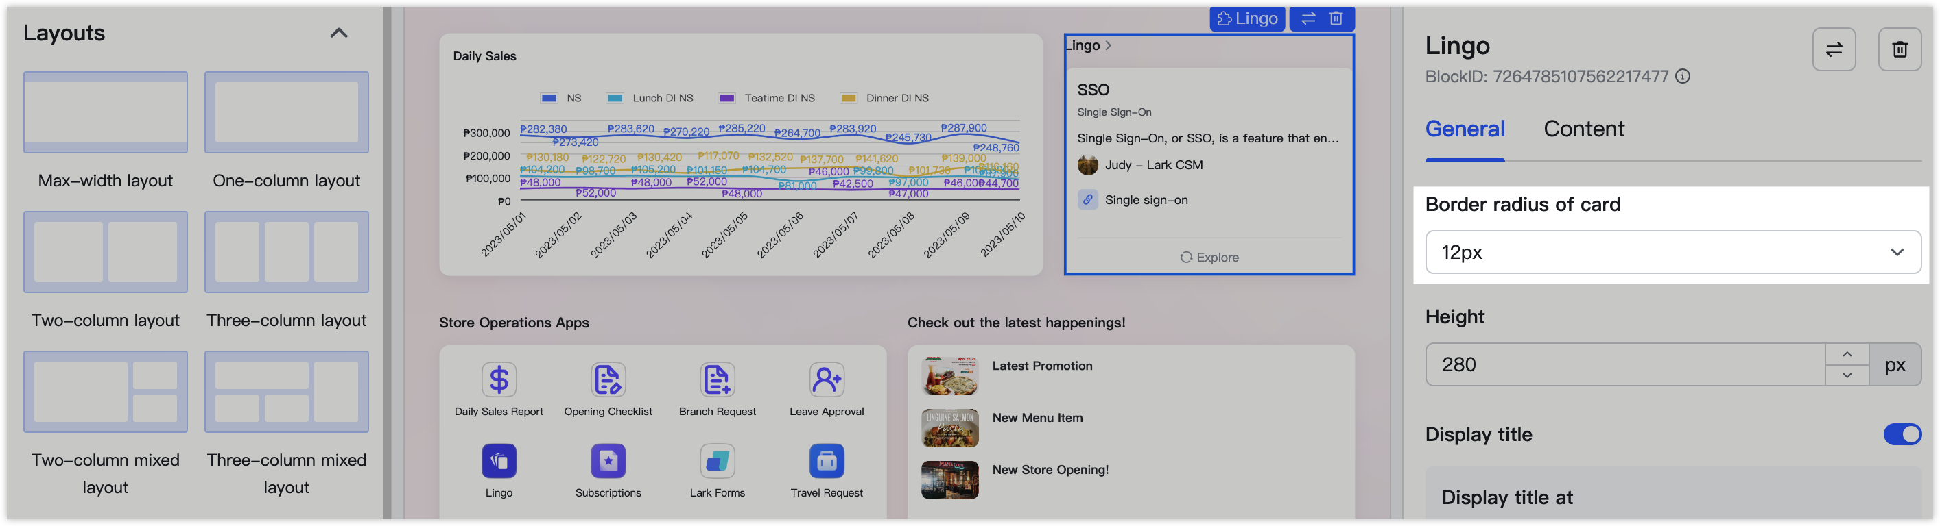Image resolution: width=1940 pixels, height=526 pixels.
Task: Open the Lark Forms app icon
Action: point(717,462)
